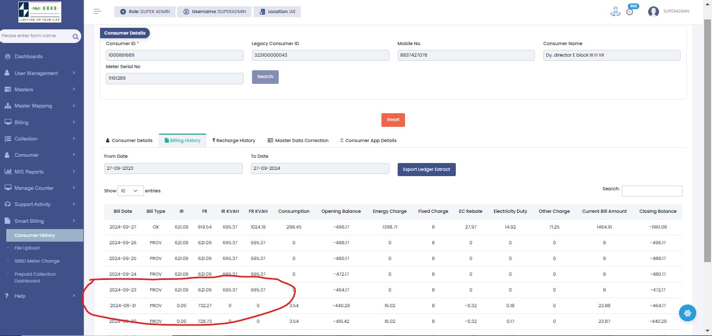This screenshot has width=712, height=336.
Task: Click Export Ledger Extract button
Action: [x=426, y=170]
